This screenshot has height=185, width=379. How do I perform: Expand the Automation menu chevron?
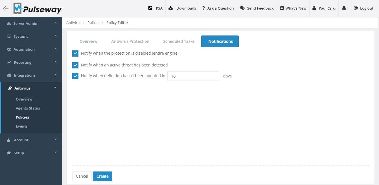(56, 49)
